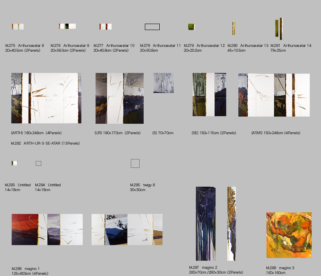View the wide dark magino 2 panel

(x=206, y=224)
